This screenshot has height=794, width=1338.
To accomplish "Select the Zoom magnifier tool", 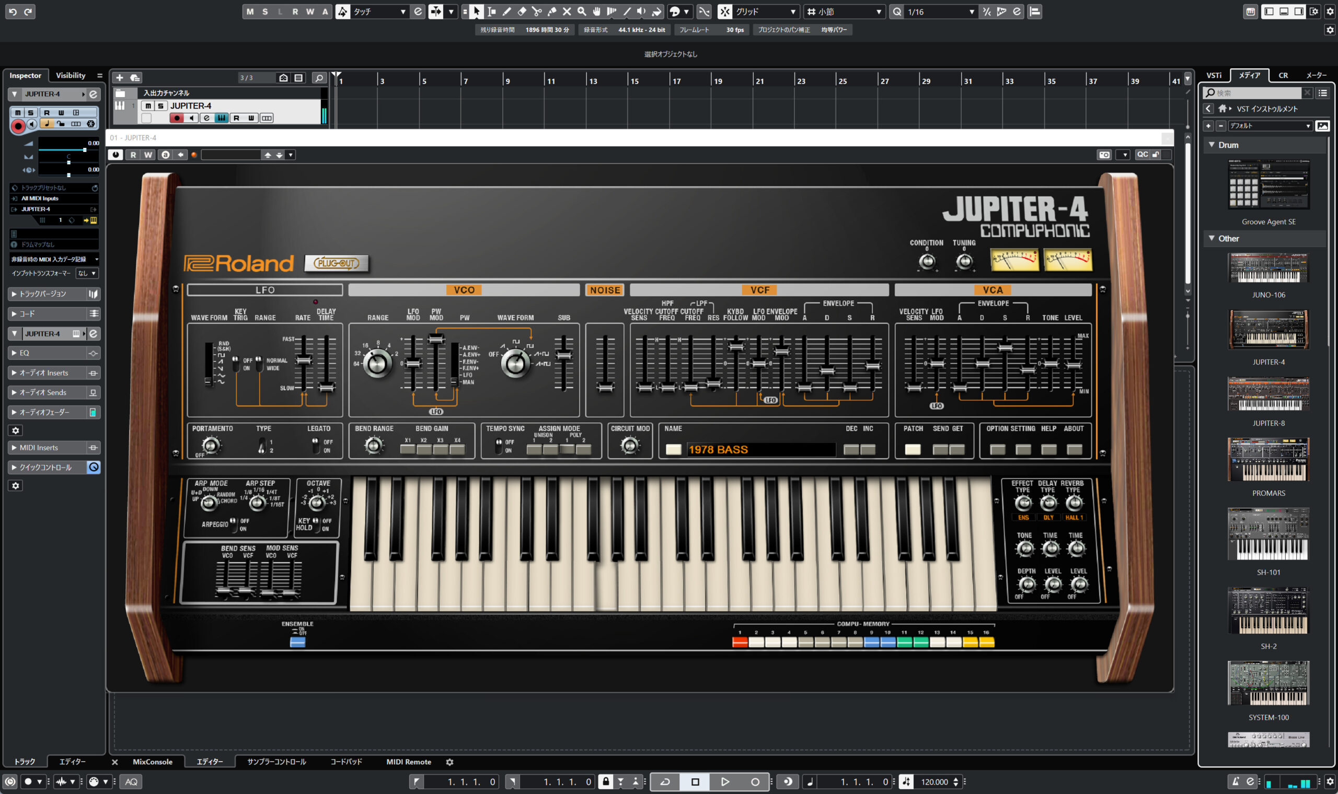I will (x=582, y=11).
